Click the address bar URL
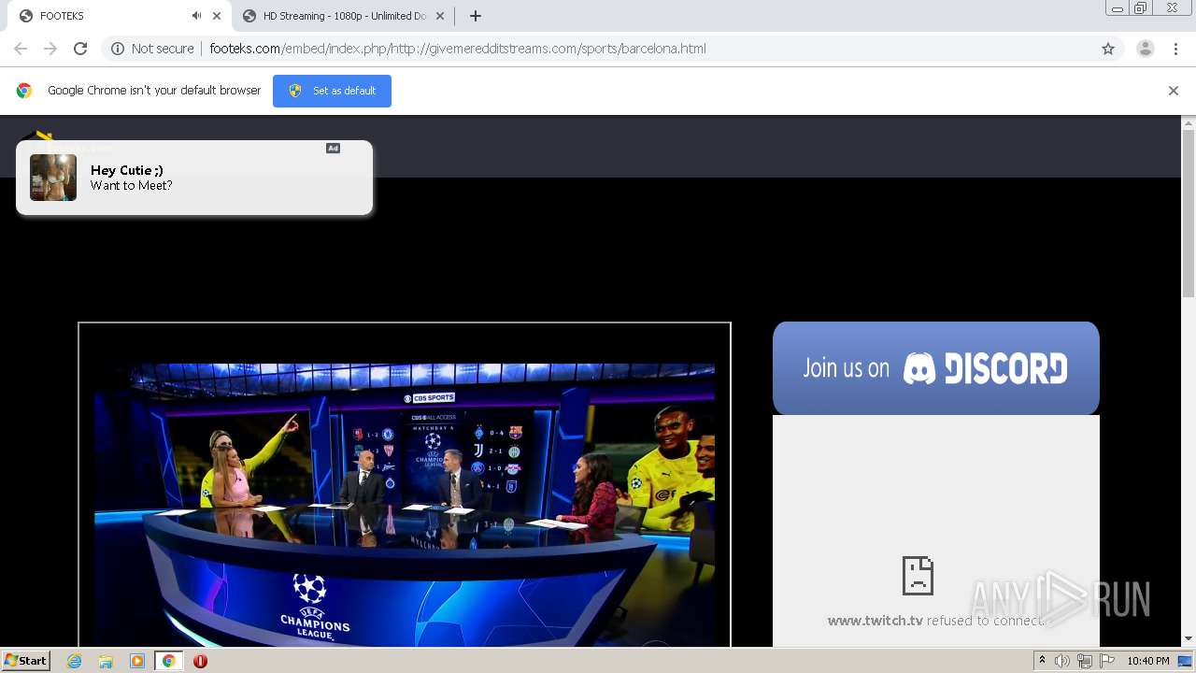The height and width of the screenshot is (673, 1196). coord(458,49)
